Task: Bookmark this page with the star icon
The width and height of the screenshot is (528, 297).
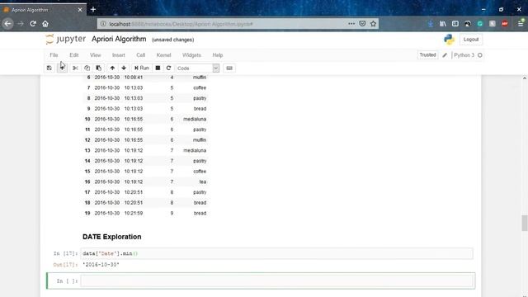Action: tap(373, 24)
